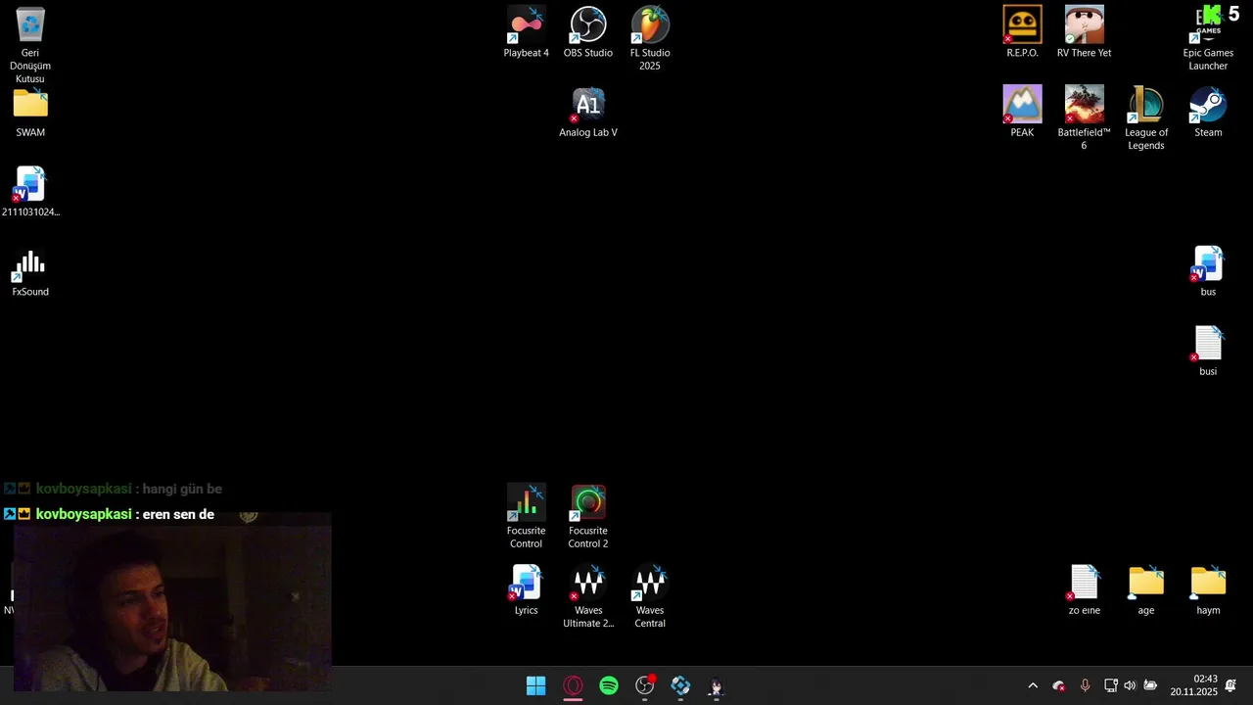The image size is (1253, 705).
Task: Open FL Studio 2025
Action: [x=650, y=39]
